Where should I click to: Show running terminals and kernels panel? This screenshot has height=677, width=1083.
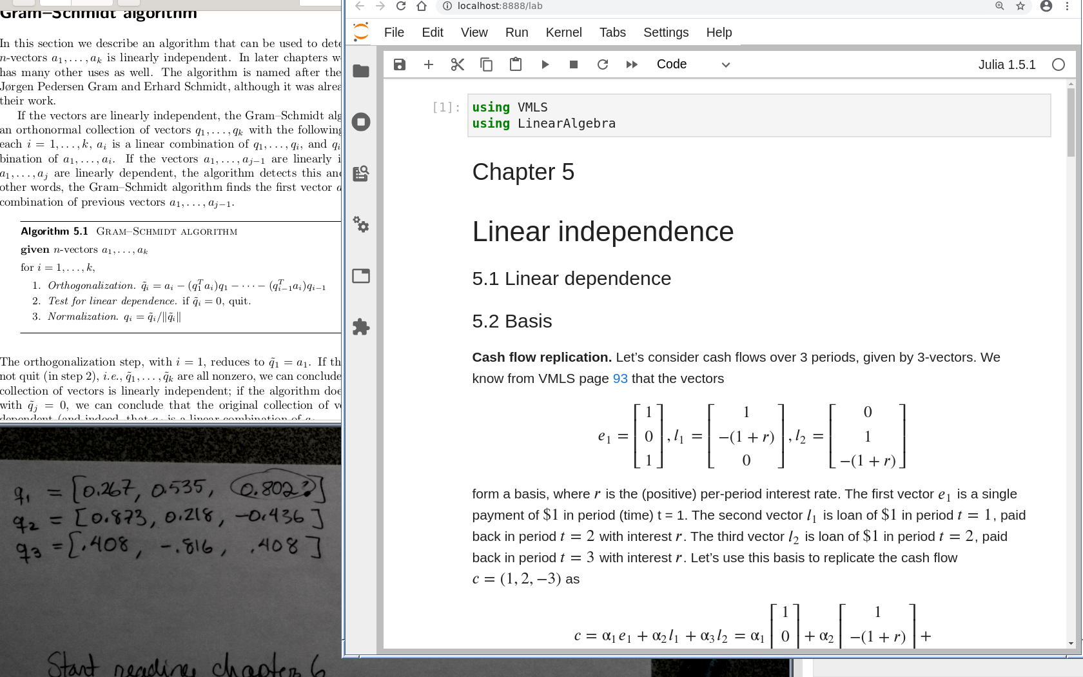coord(361,122)
